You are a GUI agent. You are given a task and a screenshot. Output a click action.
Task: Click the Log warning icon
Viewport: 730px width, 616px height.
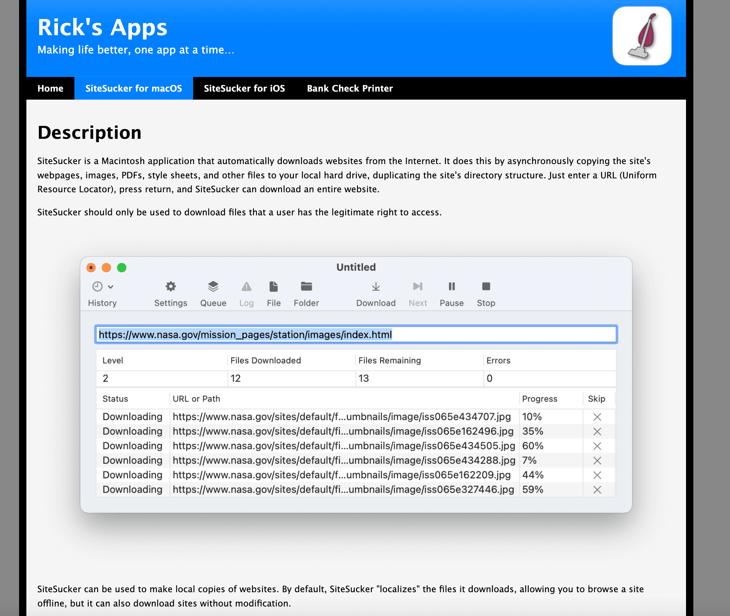point(247,286)
